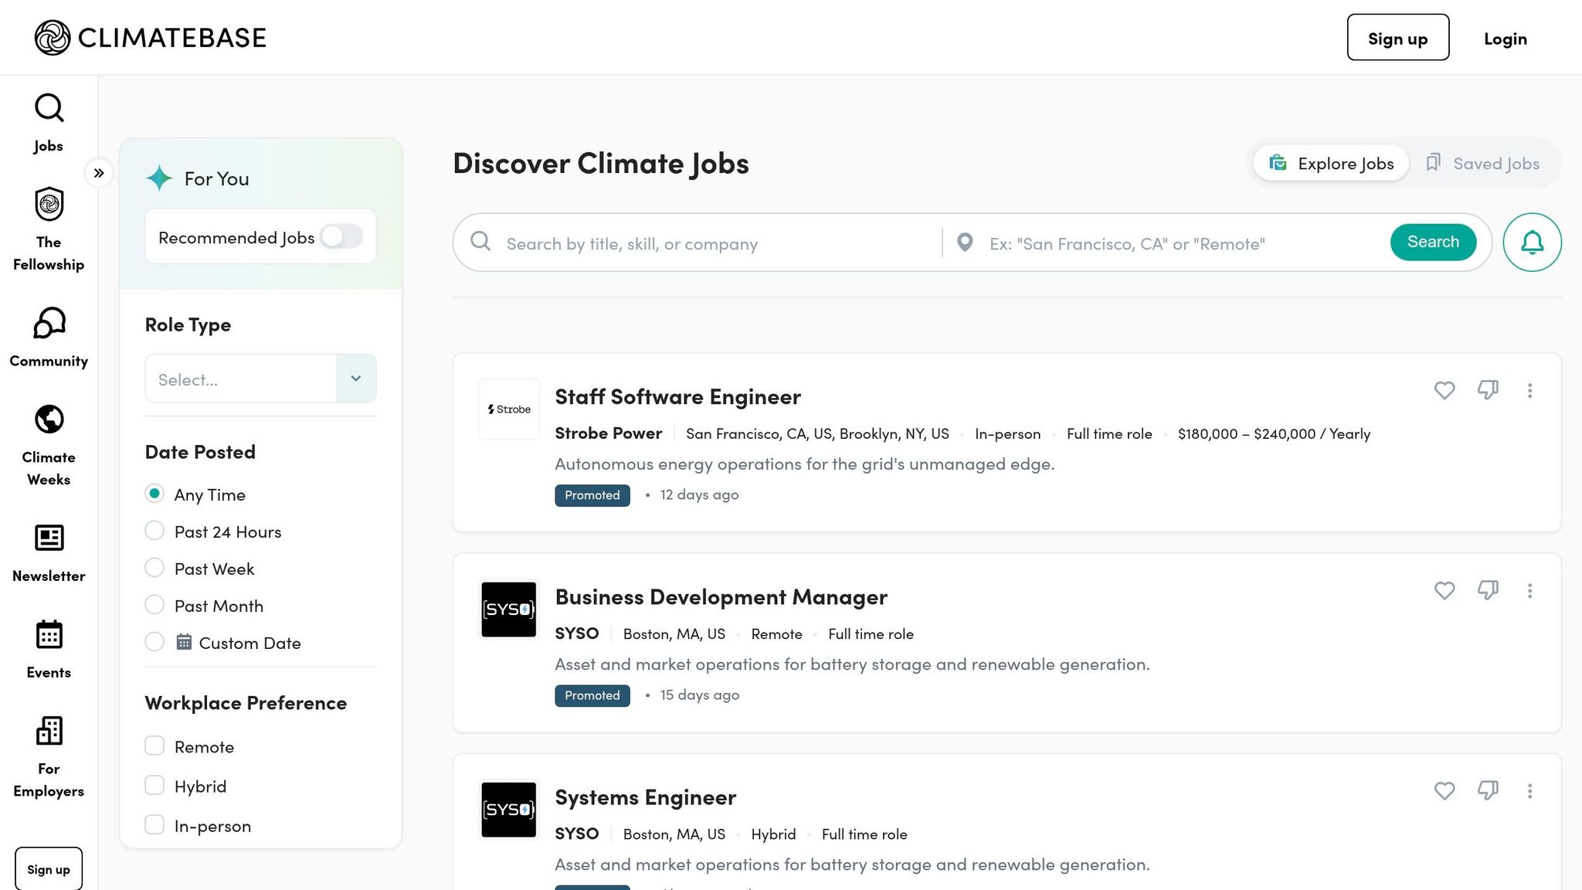Click Sign up button in sidebar

49,869
